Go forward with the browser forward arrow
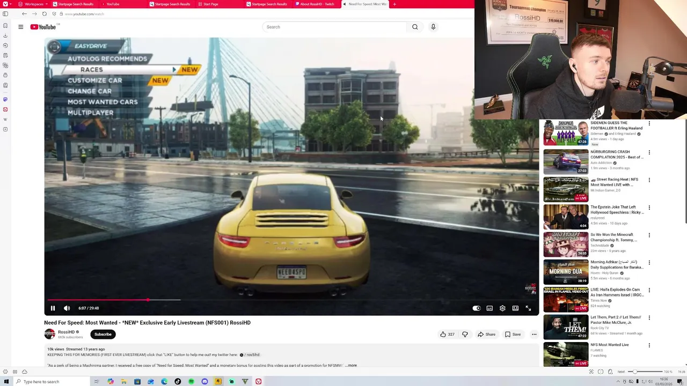687x386 pixels. pos(34,14)
